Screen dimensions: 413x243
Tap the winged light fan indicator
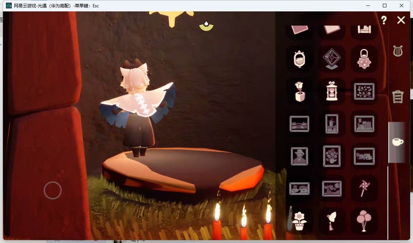(206, 26)
